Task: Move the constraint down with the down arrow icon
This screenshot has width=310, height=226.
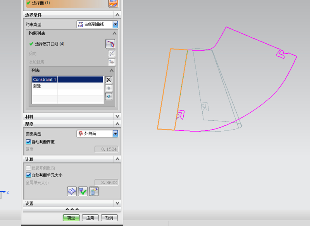Action: pos(108,96)
